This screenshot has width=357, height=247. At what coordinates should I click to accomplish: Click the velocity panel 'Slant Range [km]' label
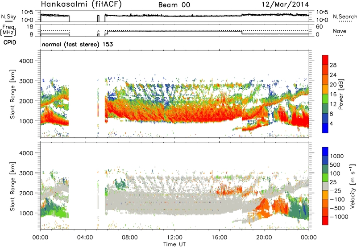point(13,186)
